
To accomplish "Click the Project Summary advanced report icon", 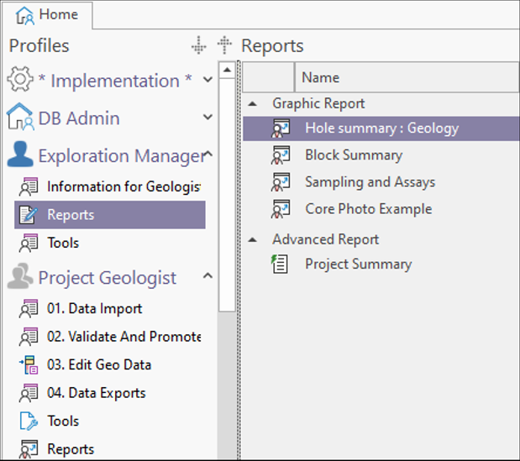I will click(281, 265).
